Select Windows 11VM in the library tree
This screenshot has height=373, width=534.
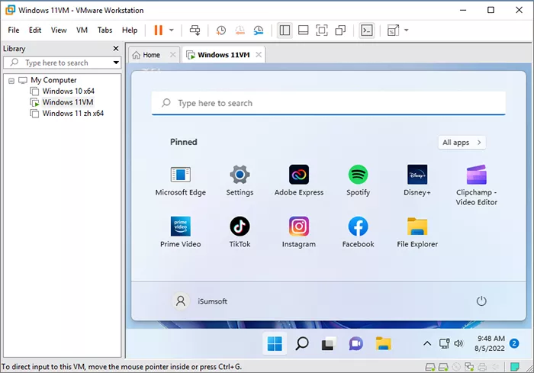[62, 102]
